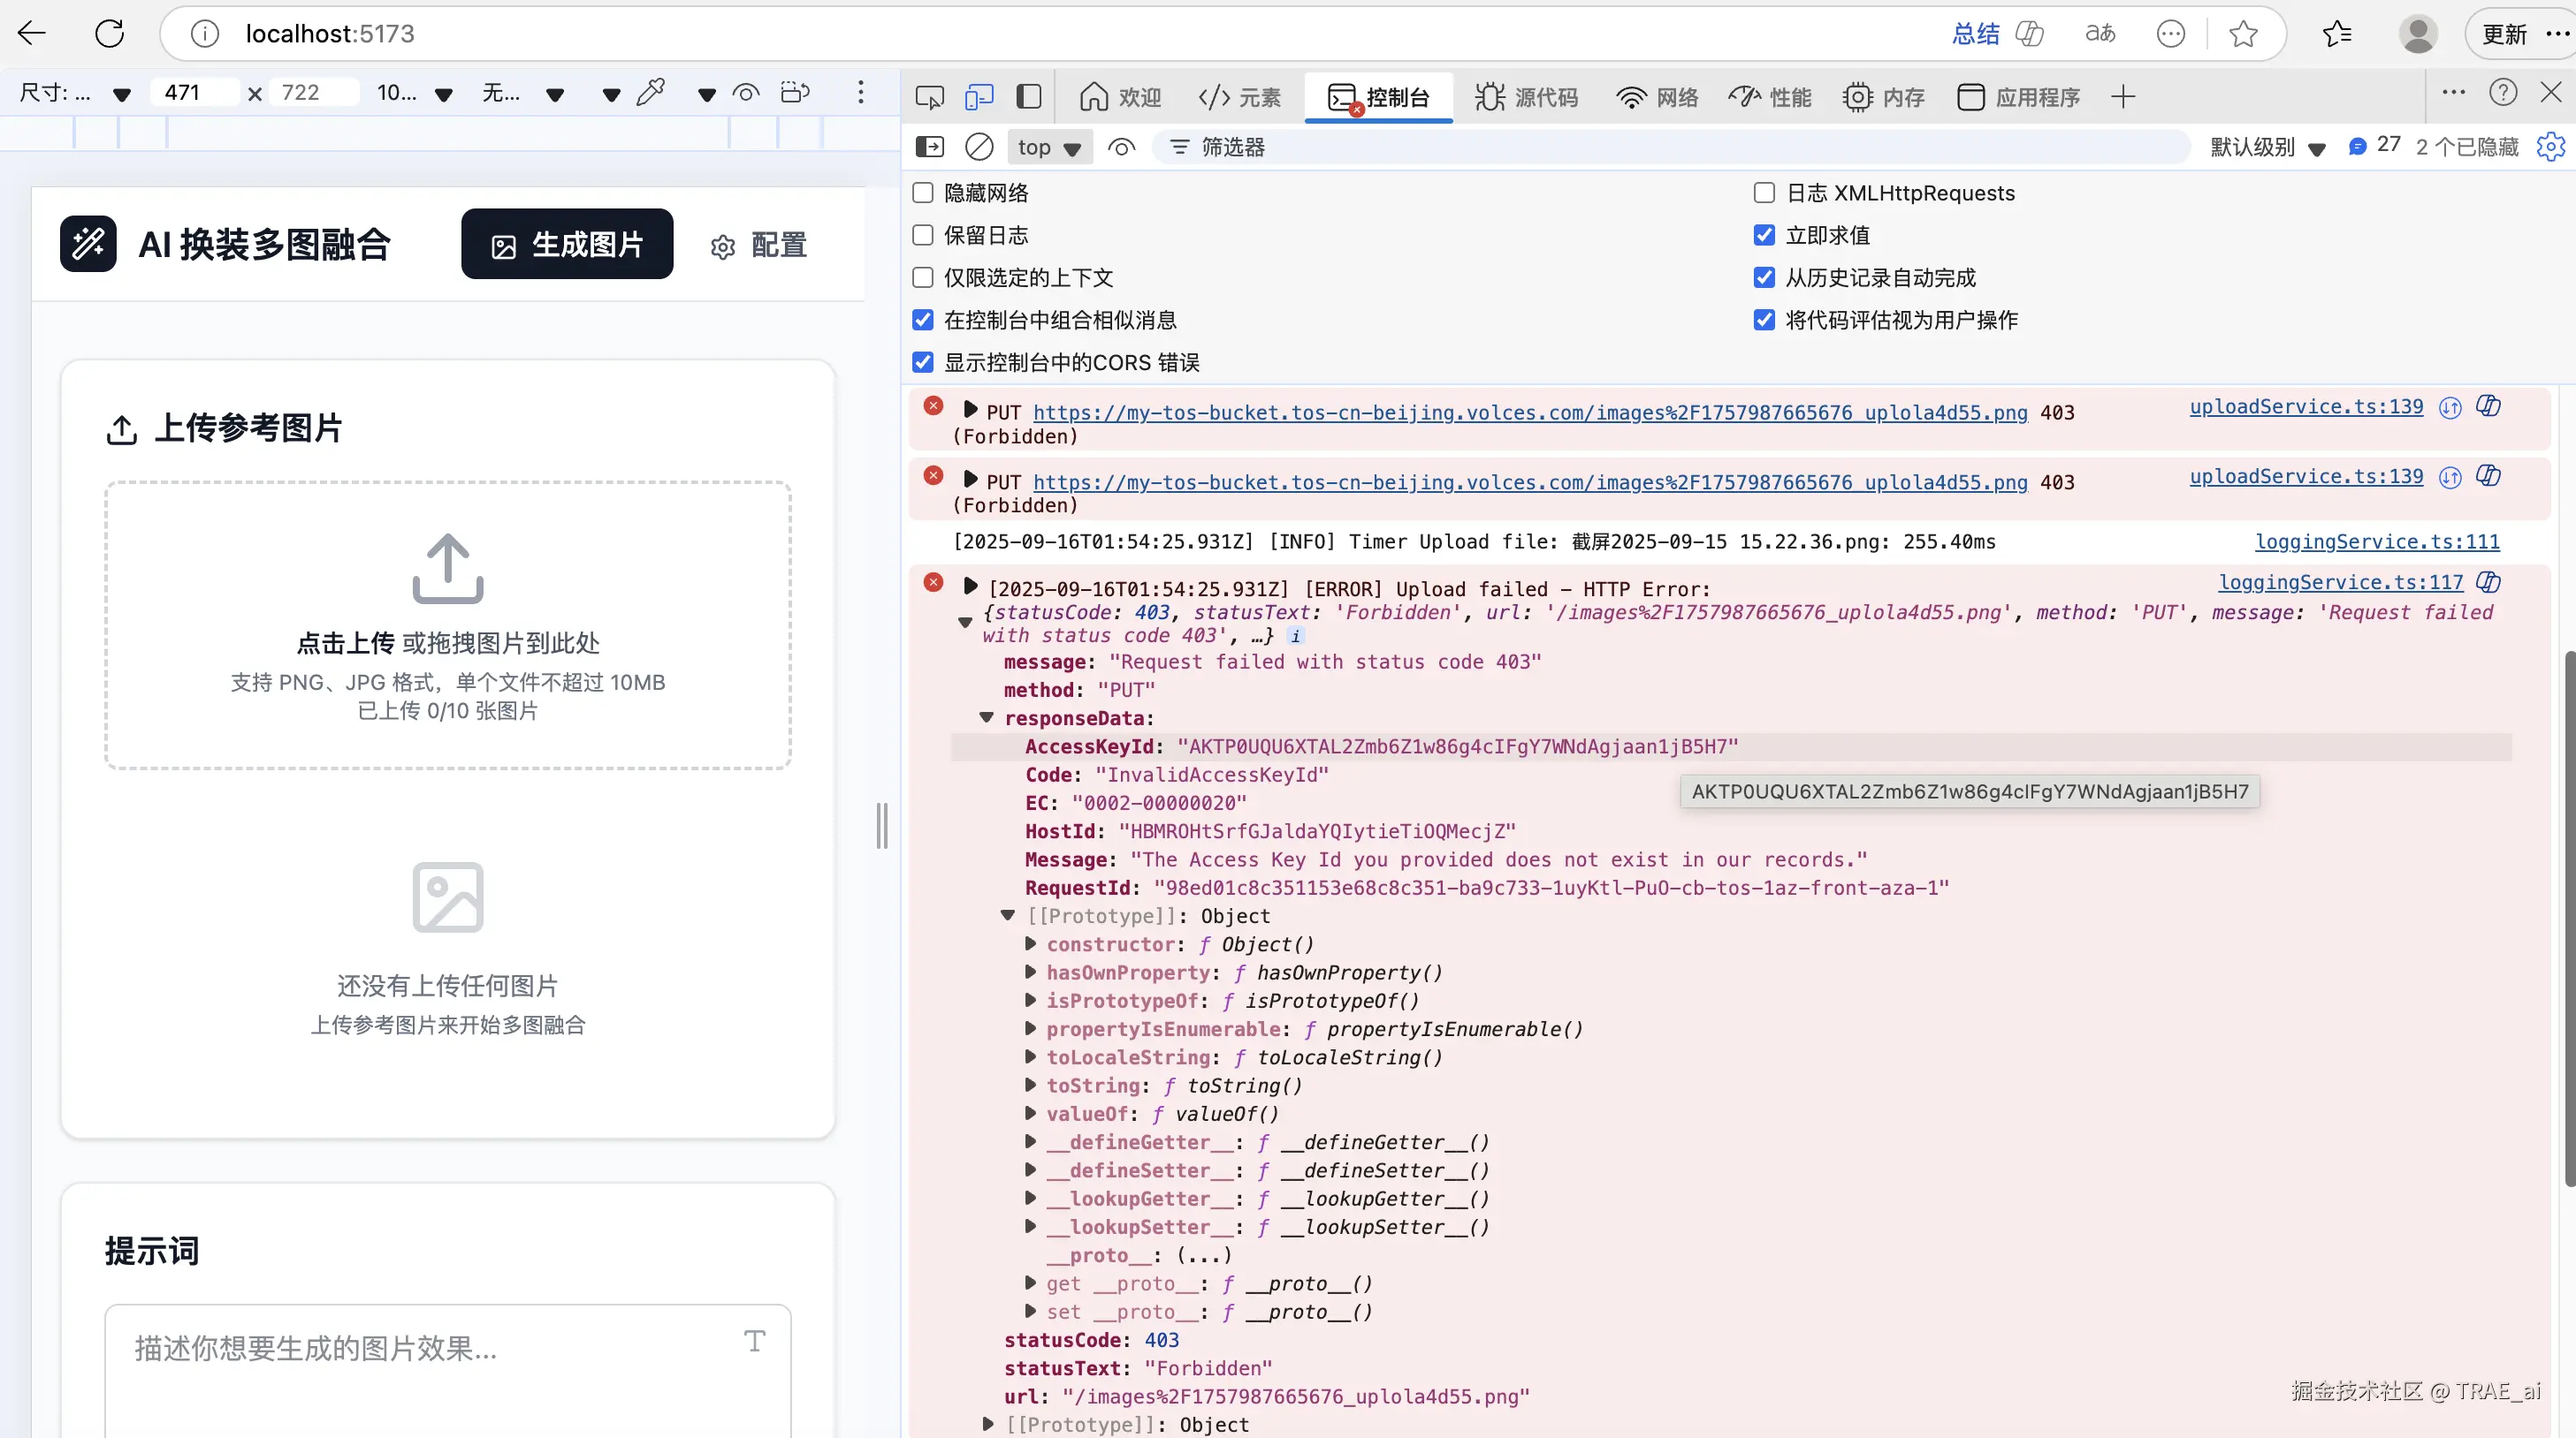Click the live expression eye icon
Screen dimensions: 2576x1438
tap(1121, 148)
